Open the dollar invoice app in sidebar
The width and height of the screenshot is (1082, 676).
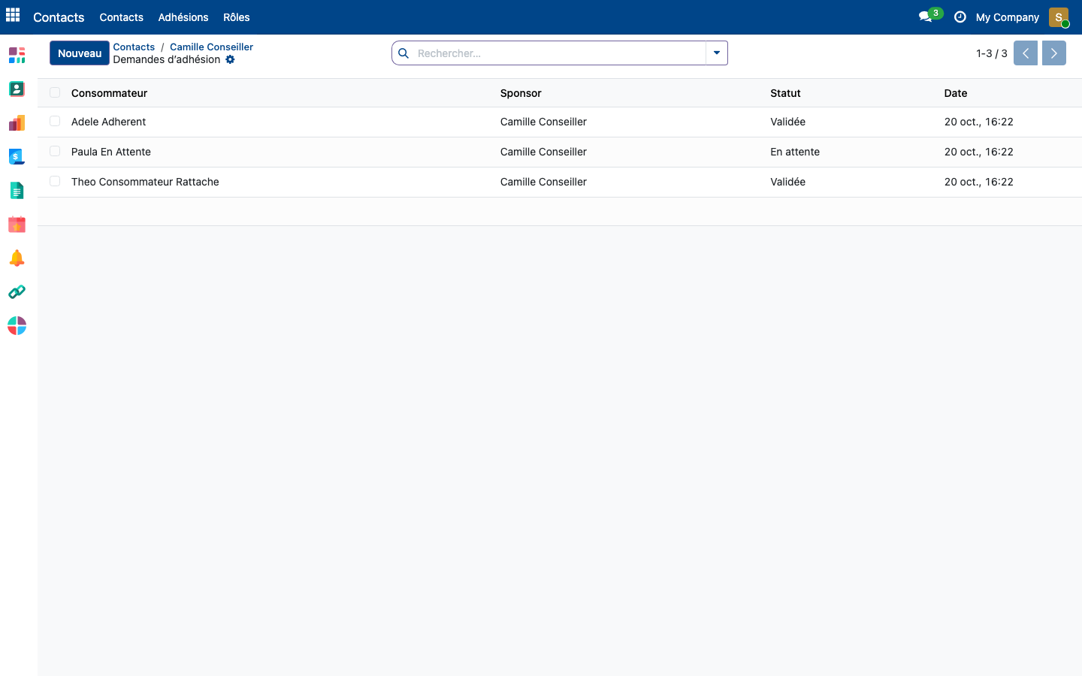pos(17,156)
